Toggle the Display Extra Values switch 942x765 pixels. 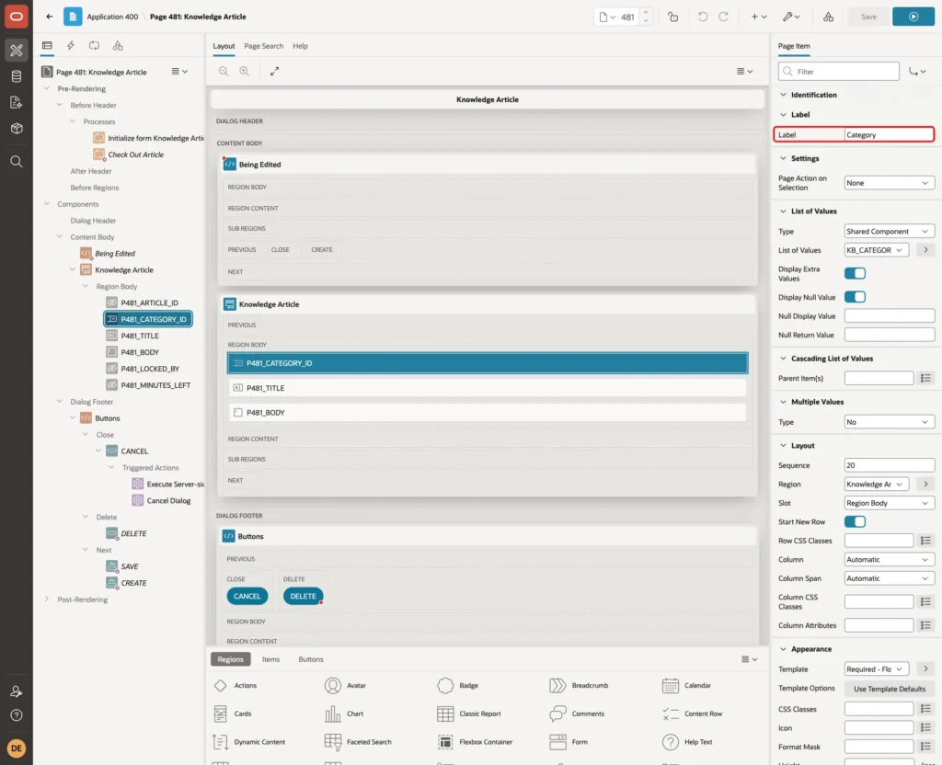click(x=855, y=273)
